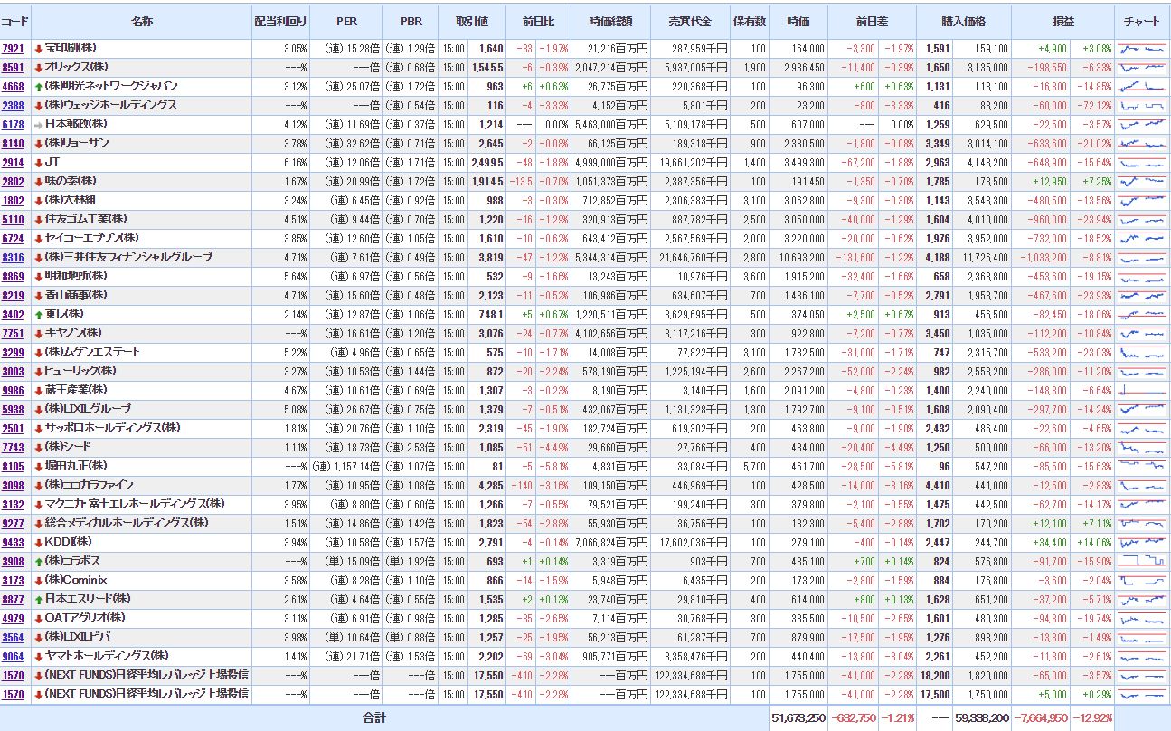The width and height of the screenshot is (1171, 731).
Task: Open the mini chart for code 7921
Action: (1141, 48)
